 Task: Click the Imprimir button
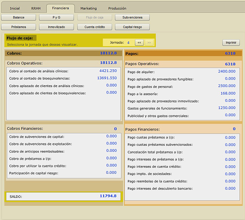(231, 42)
